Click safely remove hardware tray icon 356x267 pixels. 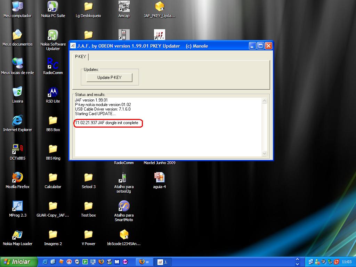pos(330,262)
